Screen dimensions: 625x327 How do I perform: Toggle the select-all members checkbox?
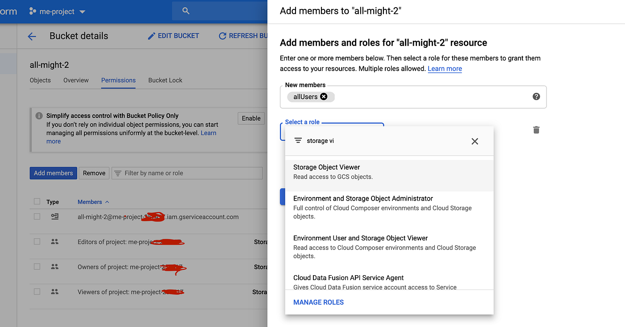point(37,201)
